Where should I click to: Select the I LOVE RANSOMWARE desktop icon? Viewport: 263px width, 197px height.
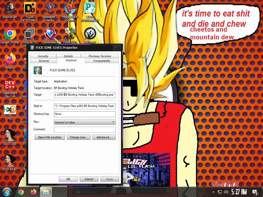point(90,12)
